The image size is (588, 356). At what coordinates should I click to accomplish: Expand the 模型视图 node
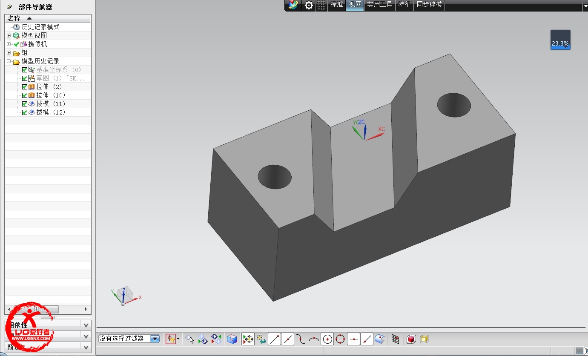click(9, 35)
